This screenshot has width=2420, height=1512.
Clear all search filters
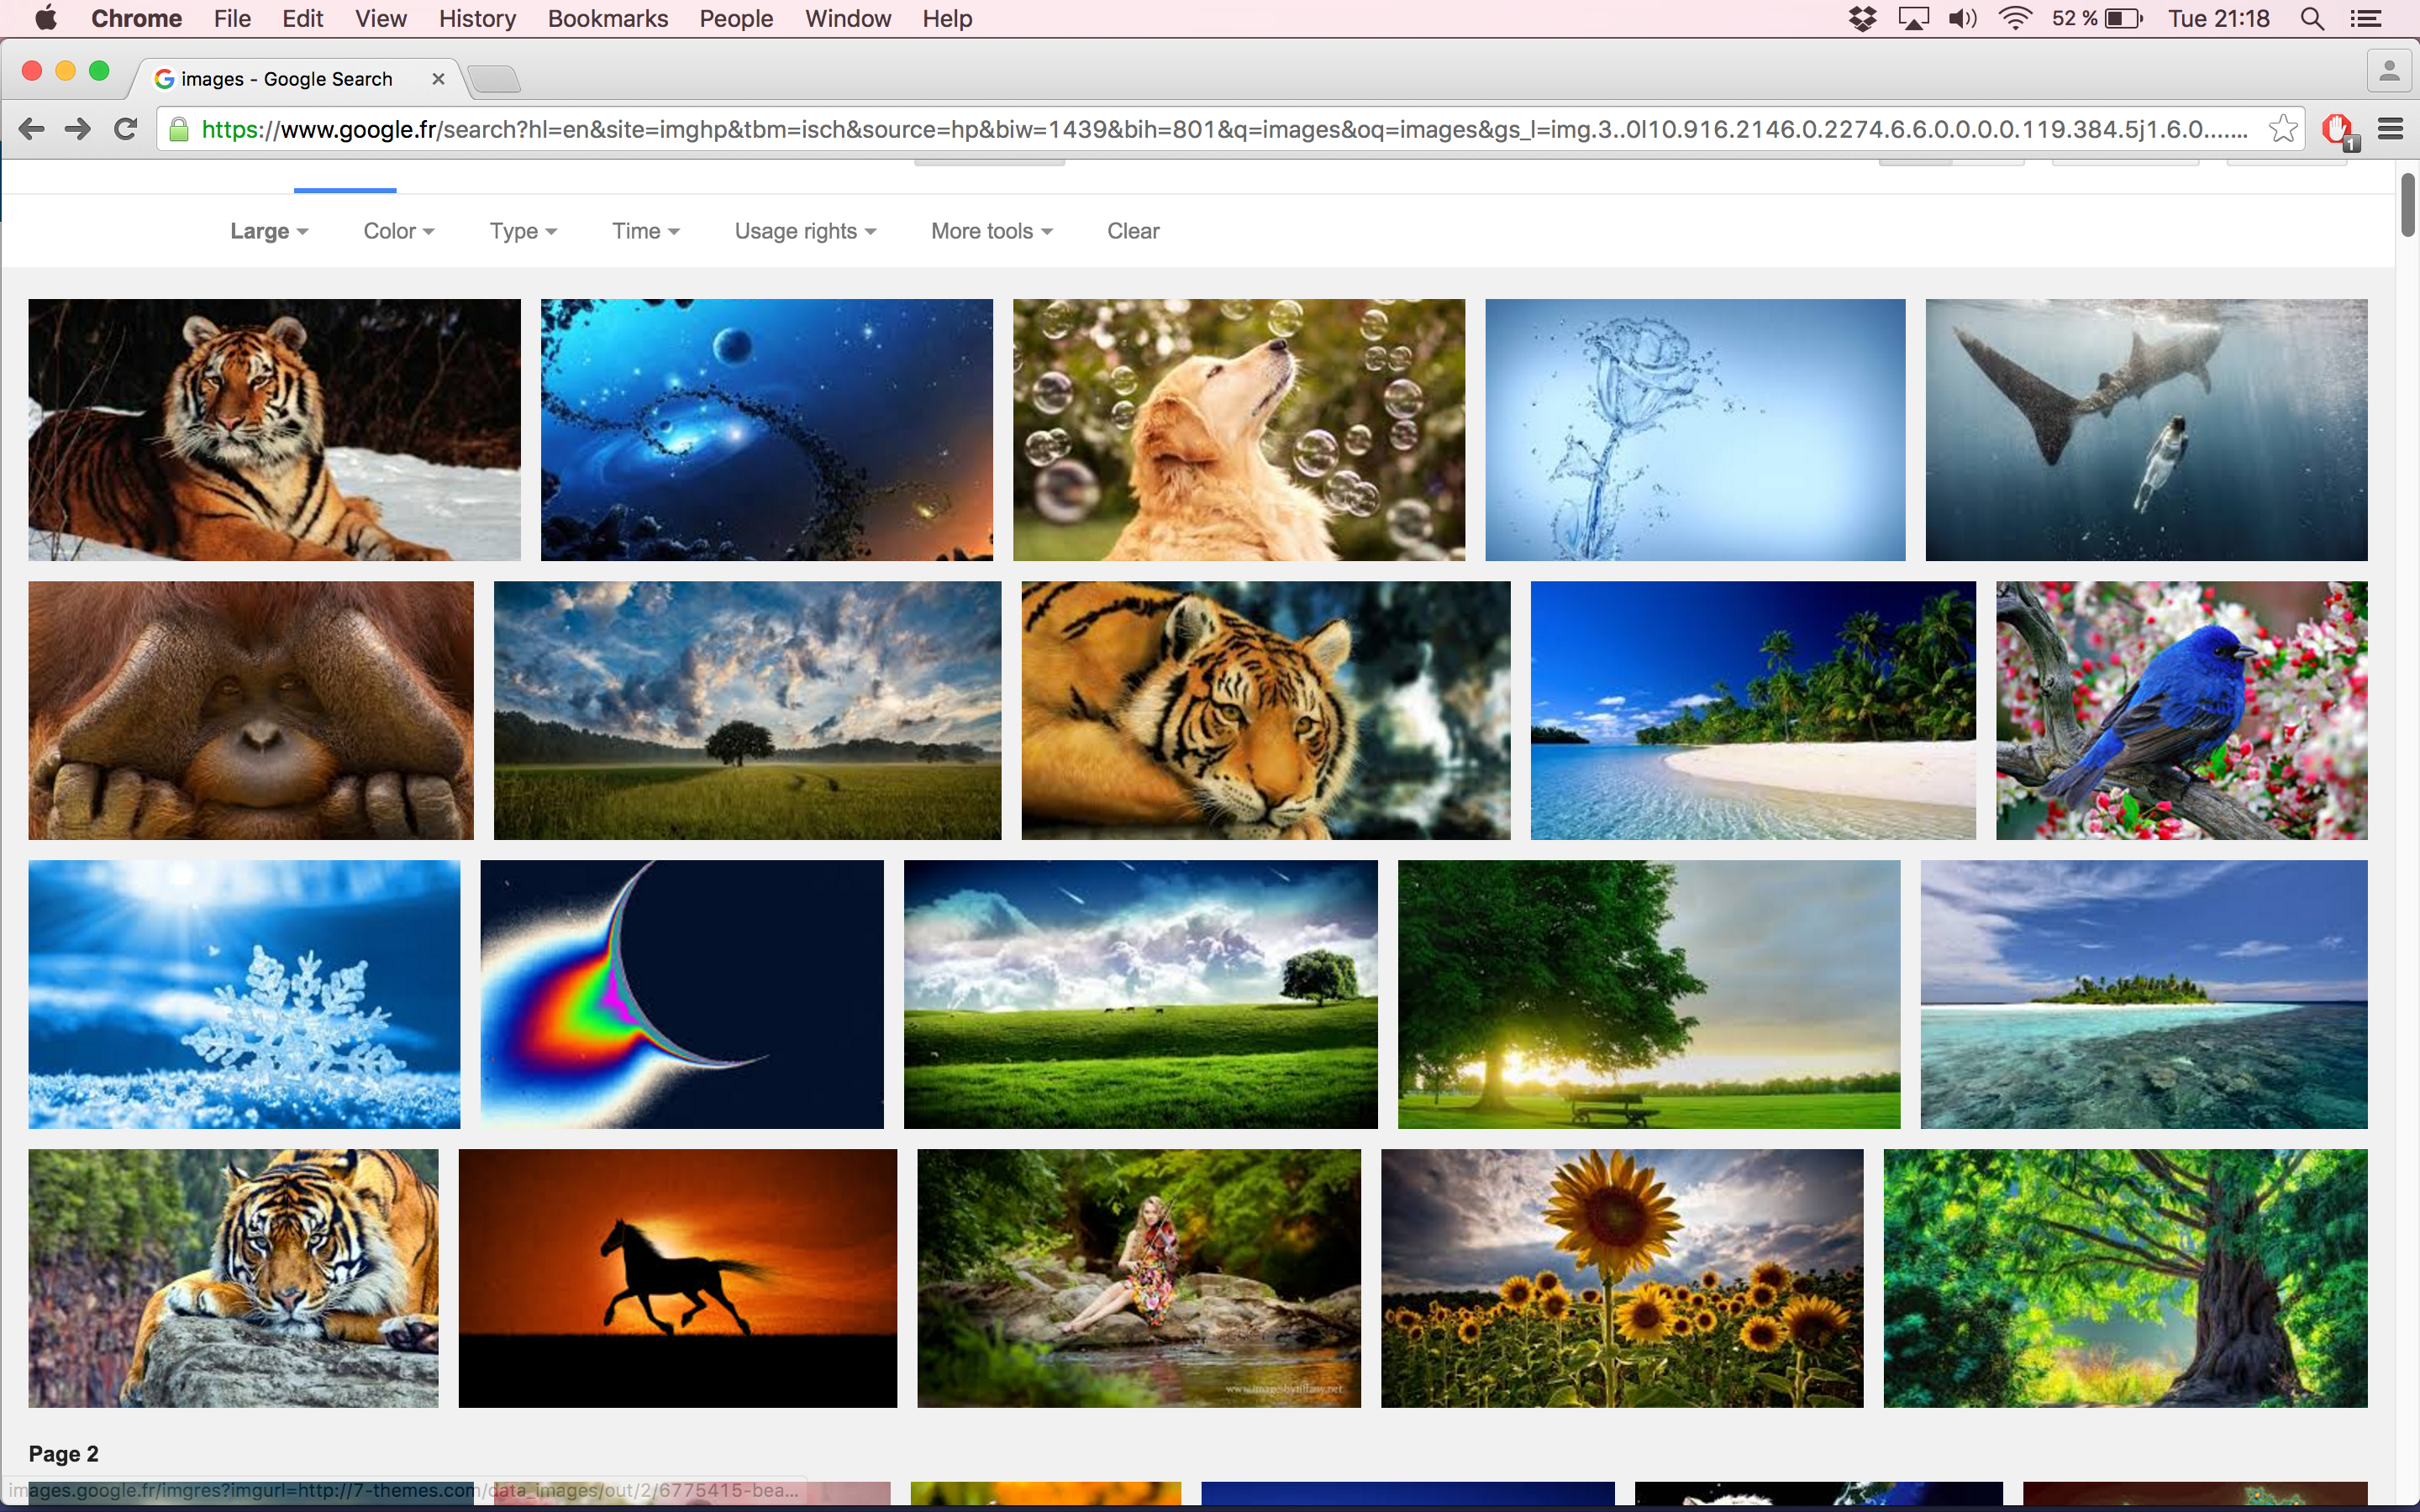1133,231
